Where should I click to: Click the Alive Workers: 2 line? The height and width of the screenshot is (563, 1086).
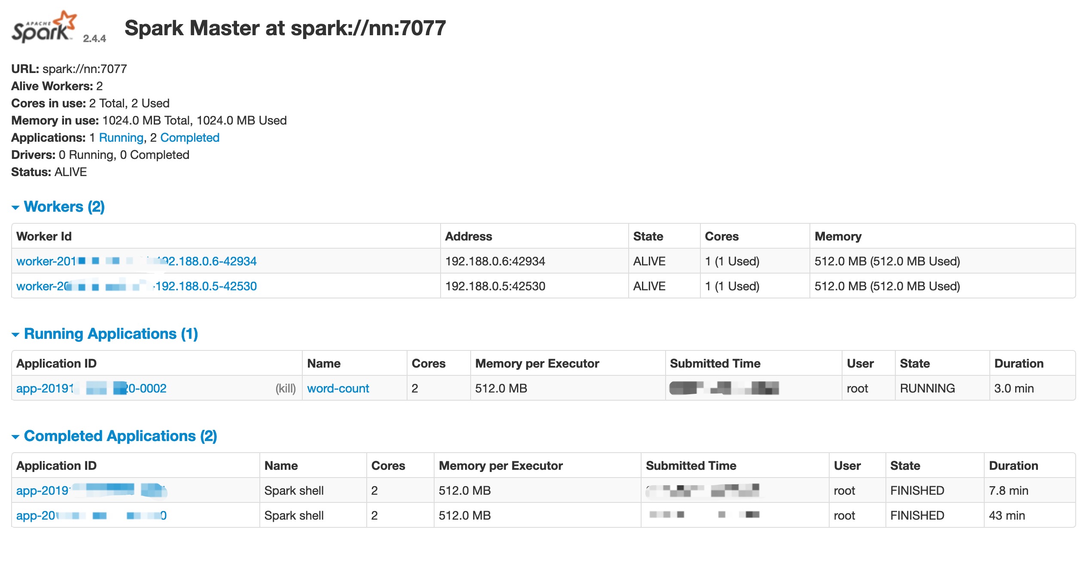(57, 86)
